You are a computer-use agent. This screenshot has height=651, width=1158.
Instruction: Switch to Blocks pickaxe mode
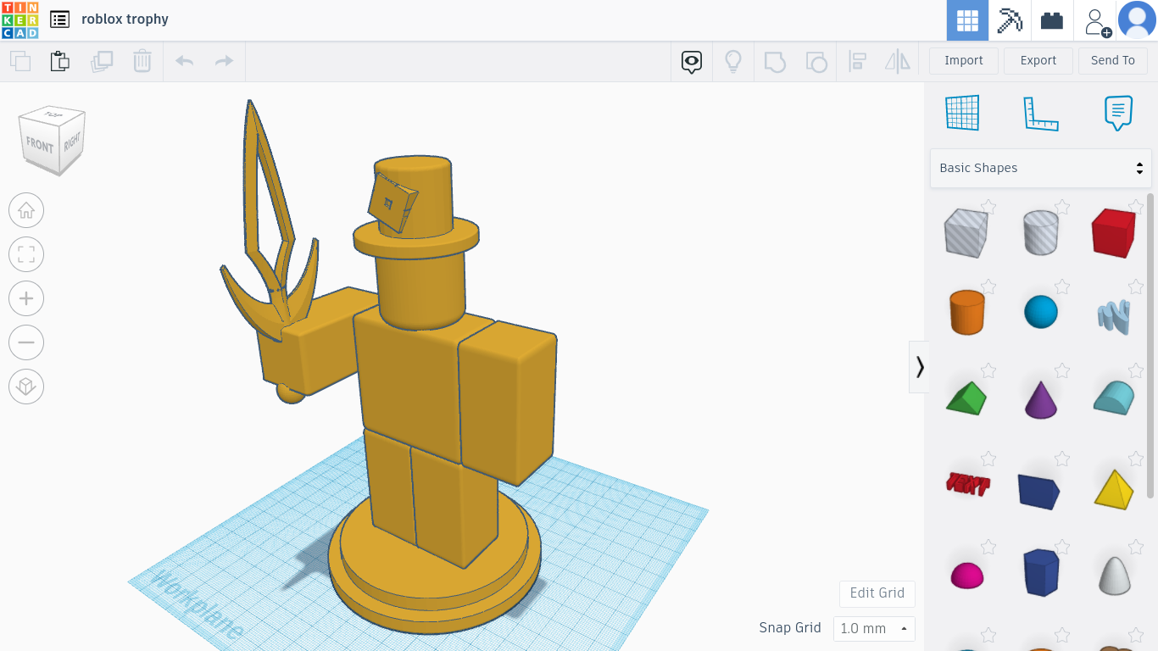(x=1010, y=20)
